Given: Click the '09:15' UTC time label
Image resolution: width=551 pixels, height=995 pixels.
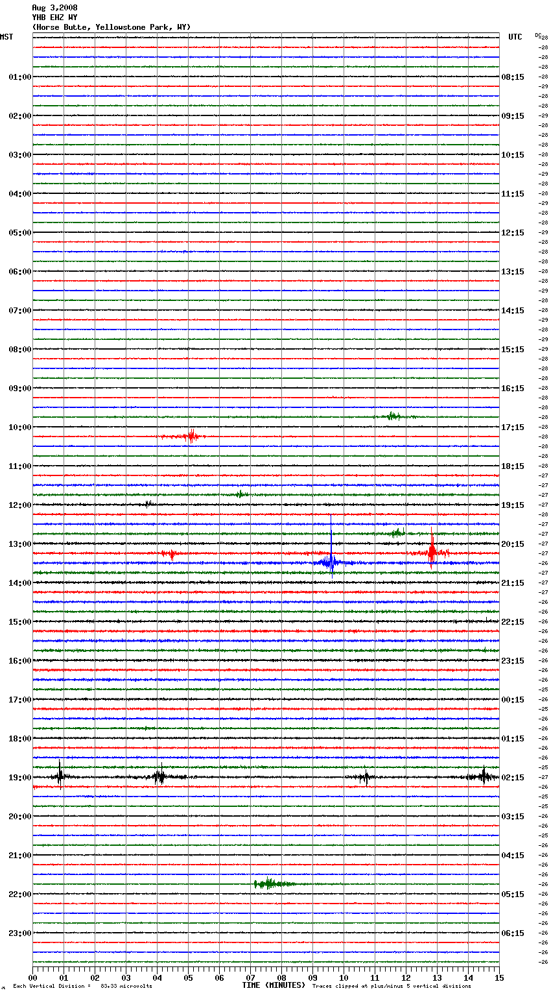Looking at the screenshot, I should [513, 116].
